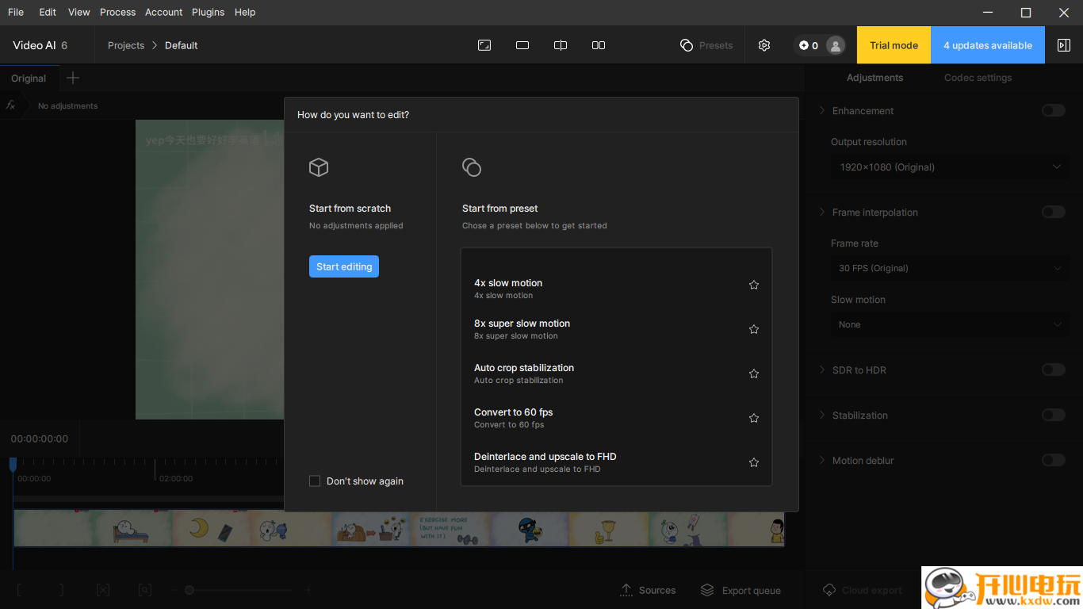1083x609 pixels.
Task: Star the Convert to 60 fps preset
Action: coord(754,418)
